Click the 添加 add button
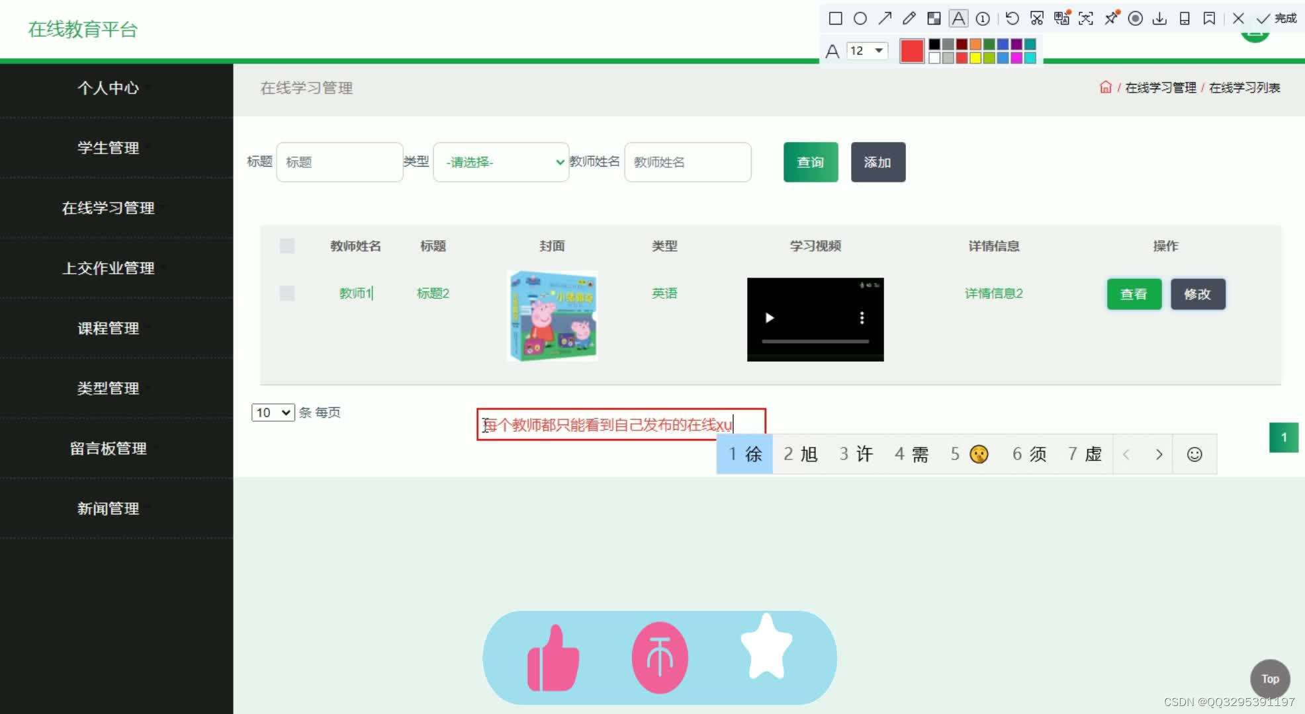Image resolution: width=1305 pixels, height=714 pixels. [878, 161]
